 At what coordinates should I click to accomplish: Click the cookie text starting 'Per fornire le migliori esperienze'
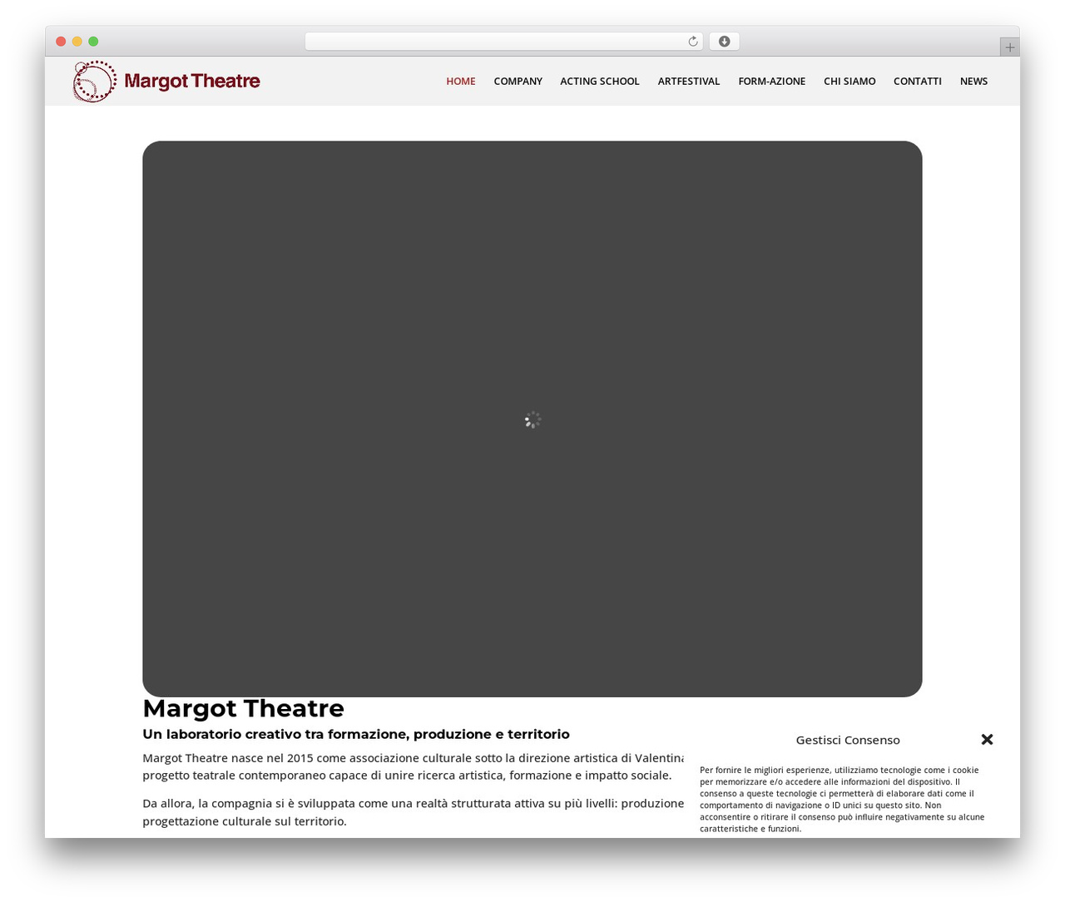coord(842,799)
